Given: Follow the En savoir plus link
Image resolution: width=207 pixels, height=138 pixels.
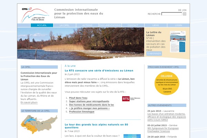Looking at the screenshot, I should [29, 102].
